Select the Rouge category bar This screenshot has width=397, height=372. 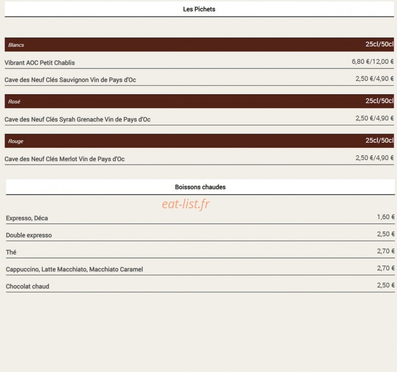point(199,141)
